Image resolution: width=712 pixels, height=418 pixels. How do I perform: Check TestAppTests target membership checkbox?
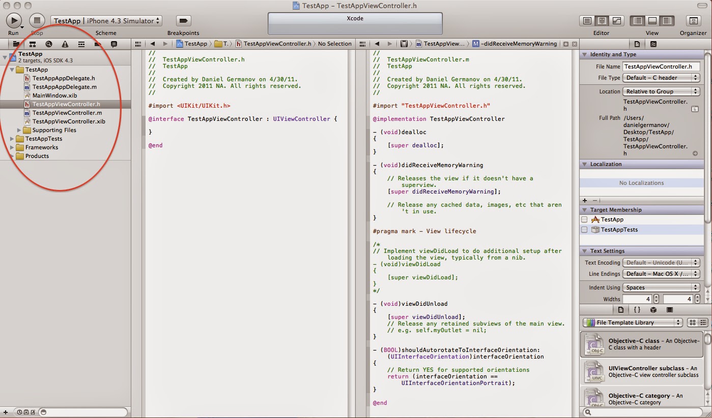[584, 230]
